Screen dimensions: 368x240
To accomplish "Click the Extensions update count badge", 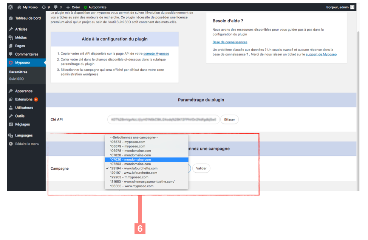I will (x=36, y=99).
